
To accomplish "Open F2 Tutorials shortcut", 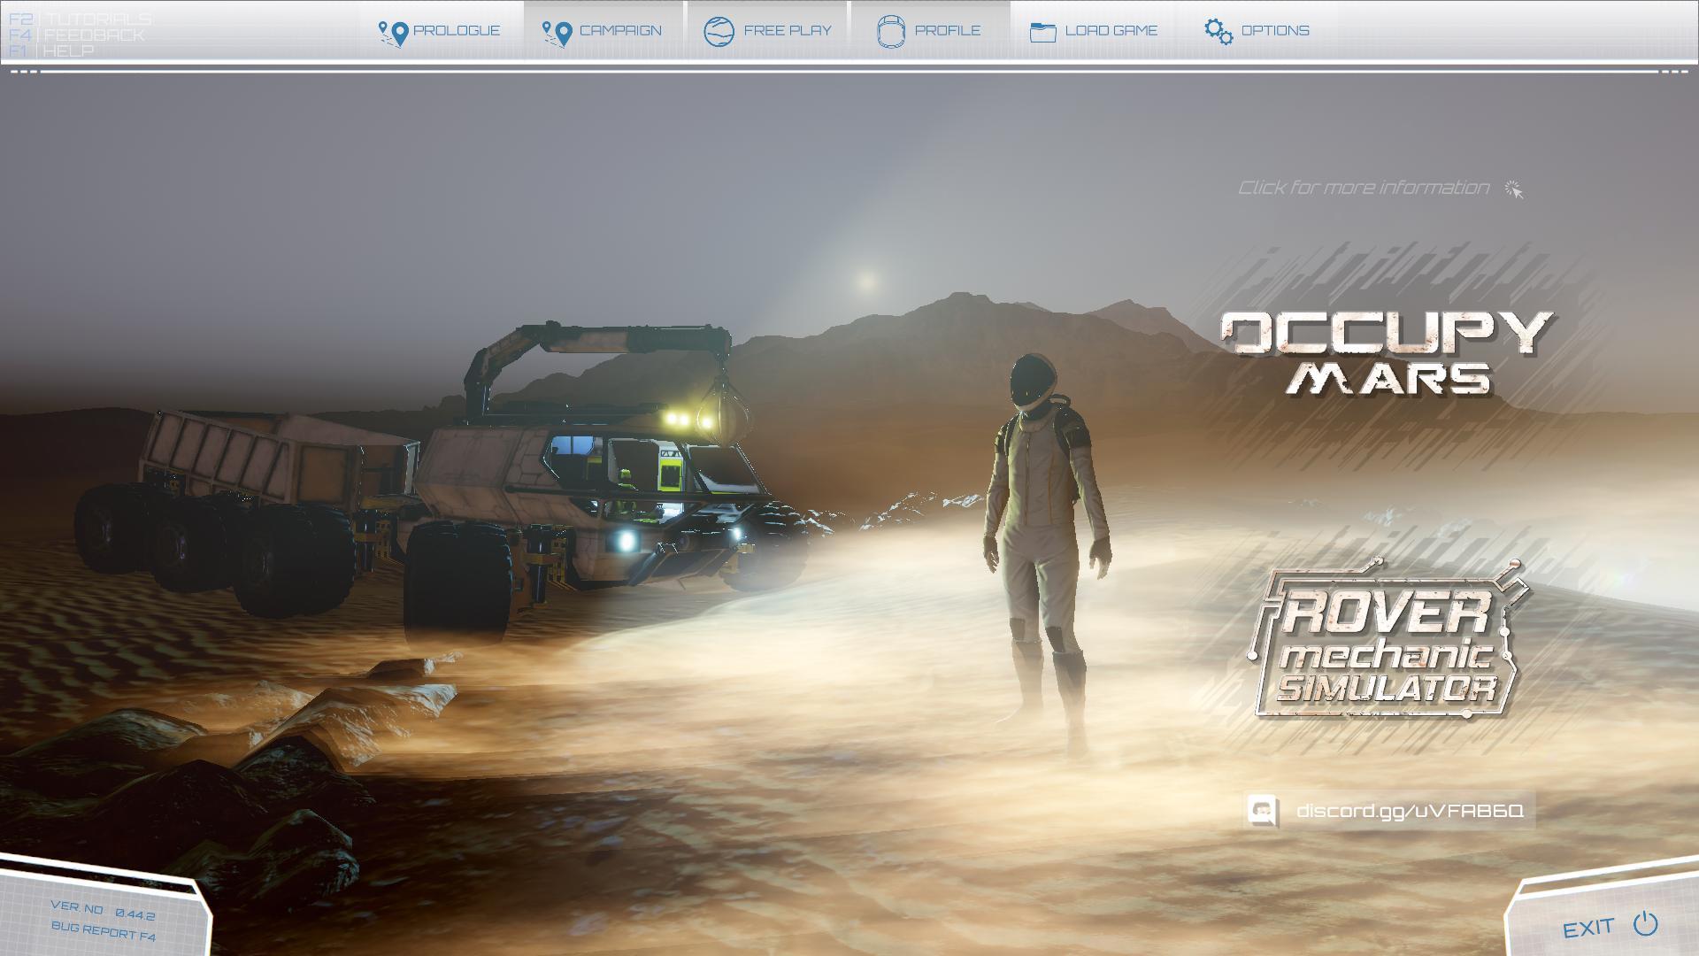I will click(80, 19).
